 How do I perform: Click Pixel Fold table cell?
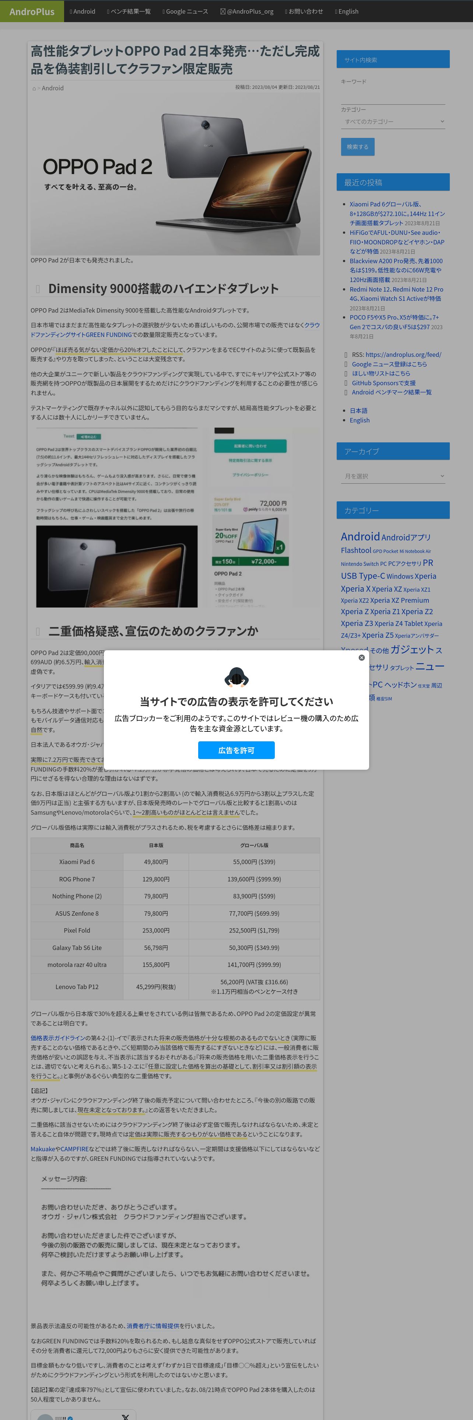coord(77,930)
